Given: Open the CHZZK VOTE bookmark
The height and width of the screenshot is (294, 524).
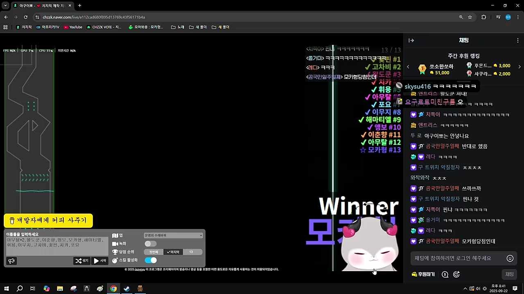Looking at the screenshot, I should [x=104, y=27].
